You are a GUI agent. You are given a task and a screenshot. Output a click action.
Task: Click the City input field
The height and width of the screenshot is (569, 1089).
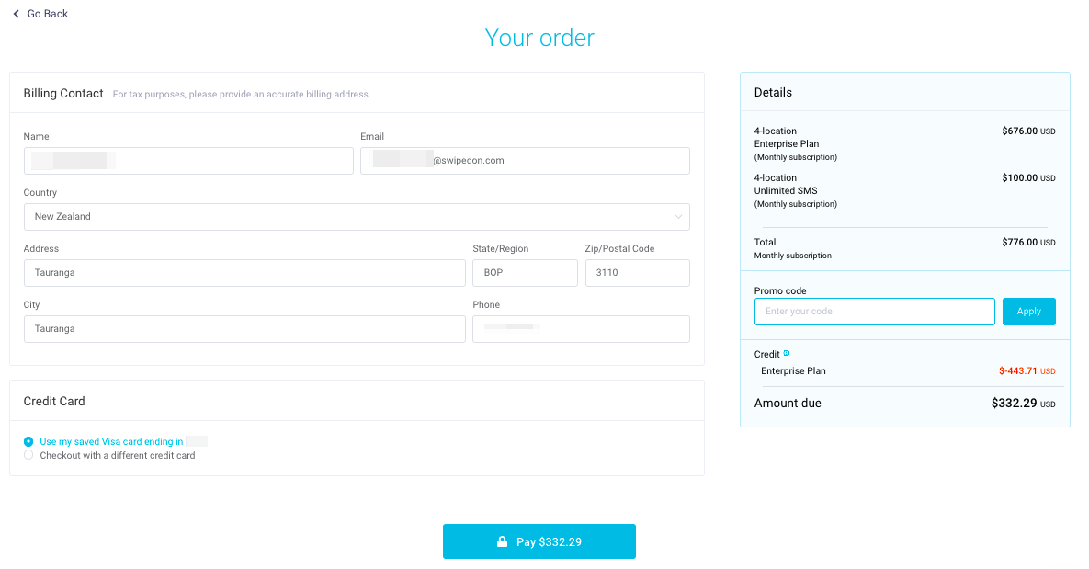click(x=244, y=328)
